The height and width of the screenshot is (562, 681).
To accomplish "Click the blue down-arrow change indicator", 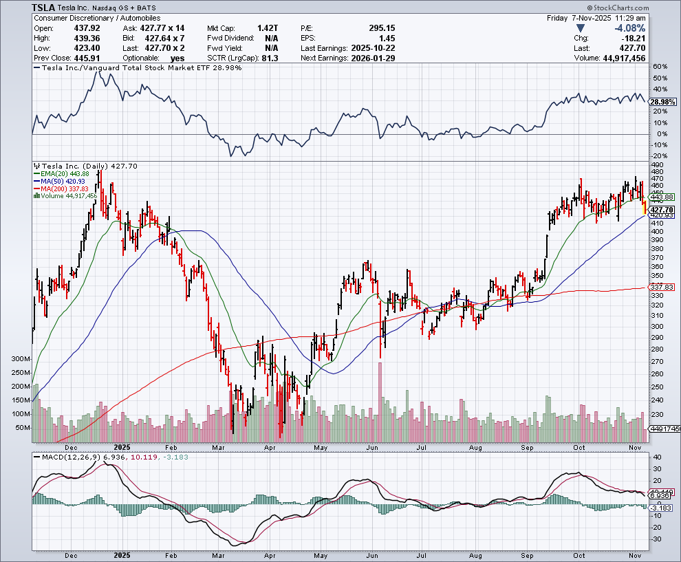I will coord(581,28).
